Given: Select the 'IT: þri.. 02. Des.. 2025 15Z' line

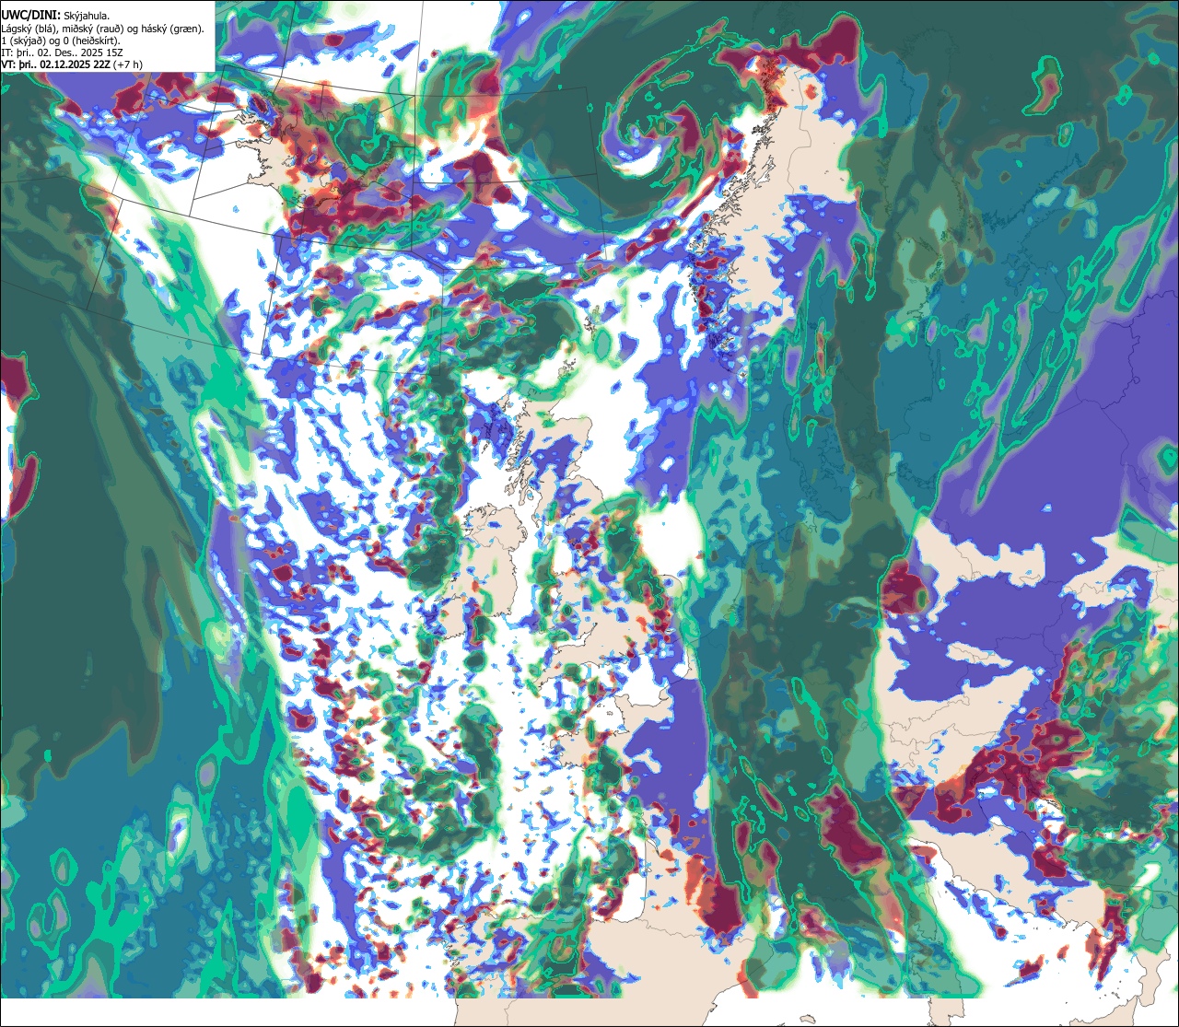Looking at the screenshot, I should pos(61,53).
